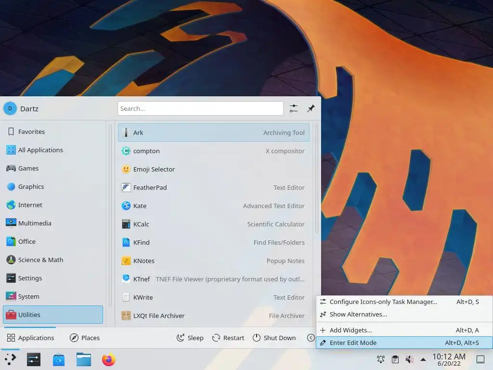Launch KCalc scientific calculator
Screen dimensions: 493x370
[213, 224]
